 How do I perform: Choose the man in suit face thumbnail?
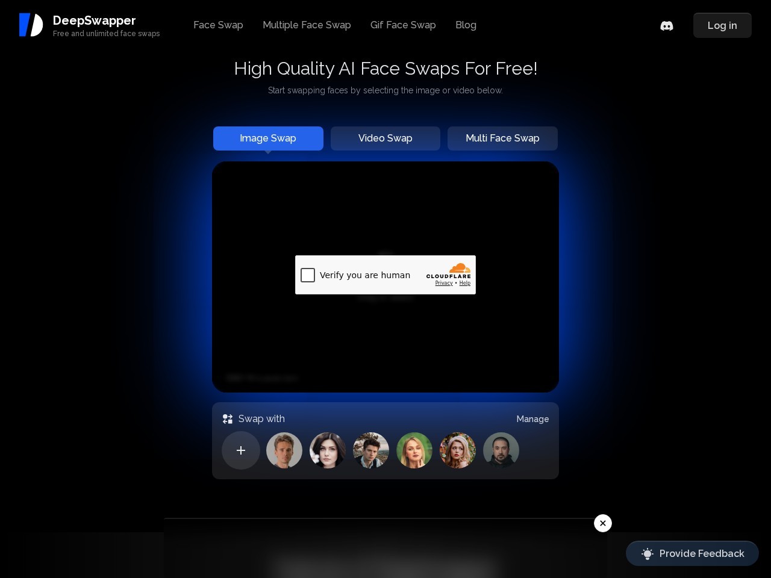[x=371, y=450]
